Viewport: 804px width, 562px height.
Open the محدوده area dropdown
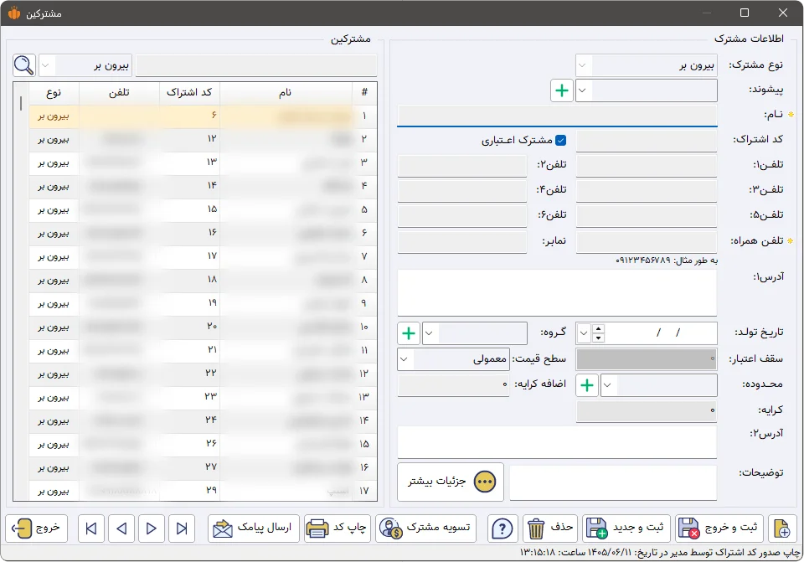tap(608, 385)
